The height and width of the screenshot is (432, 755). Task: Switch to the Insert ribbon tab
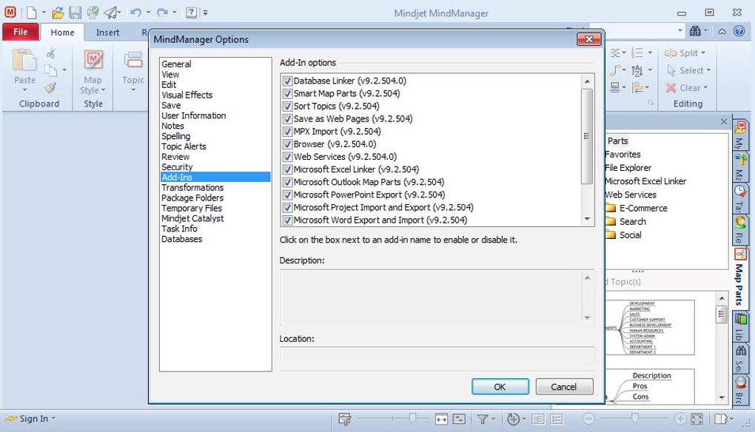click(107, 33)
